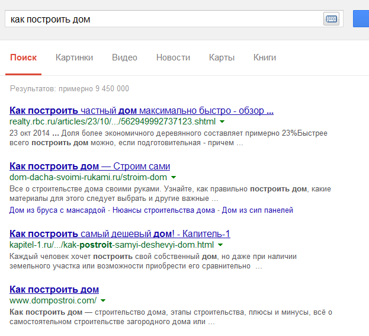Click the snippet 'Все о строительстве дома своими руками'

click(170, 194)
